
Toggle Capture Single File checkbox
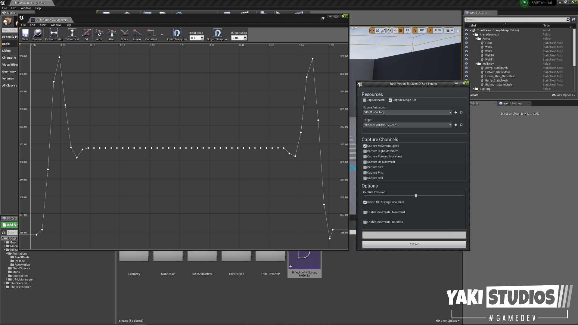[x=390, y=100]
